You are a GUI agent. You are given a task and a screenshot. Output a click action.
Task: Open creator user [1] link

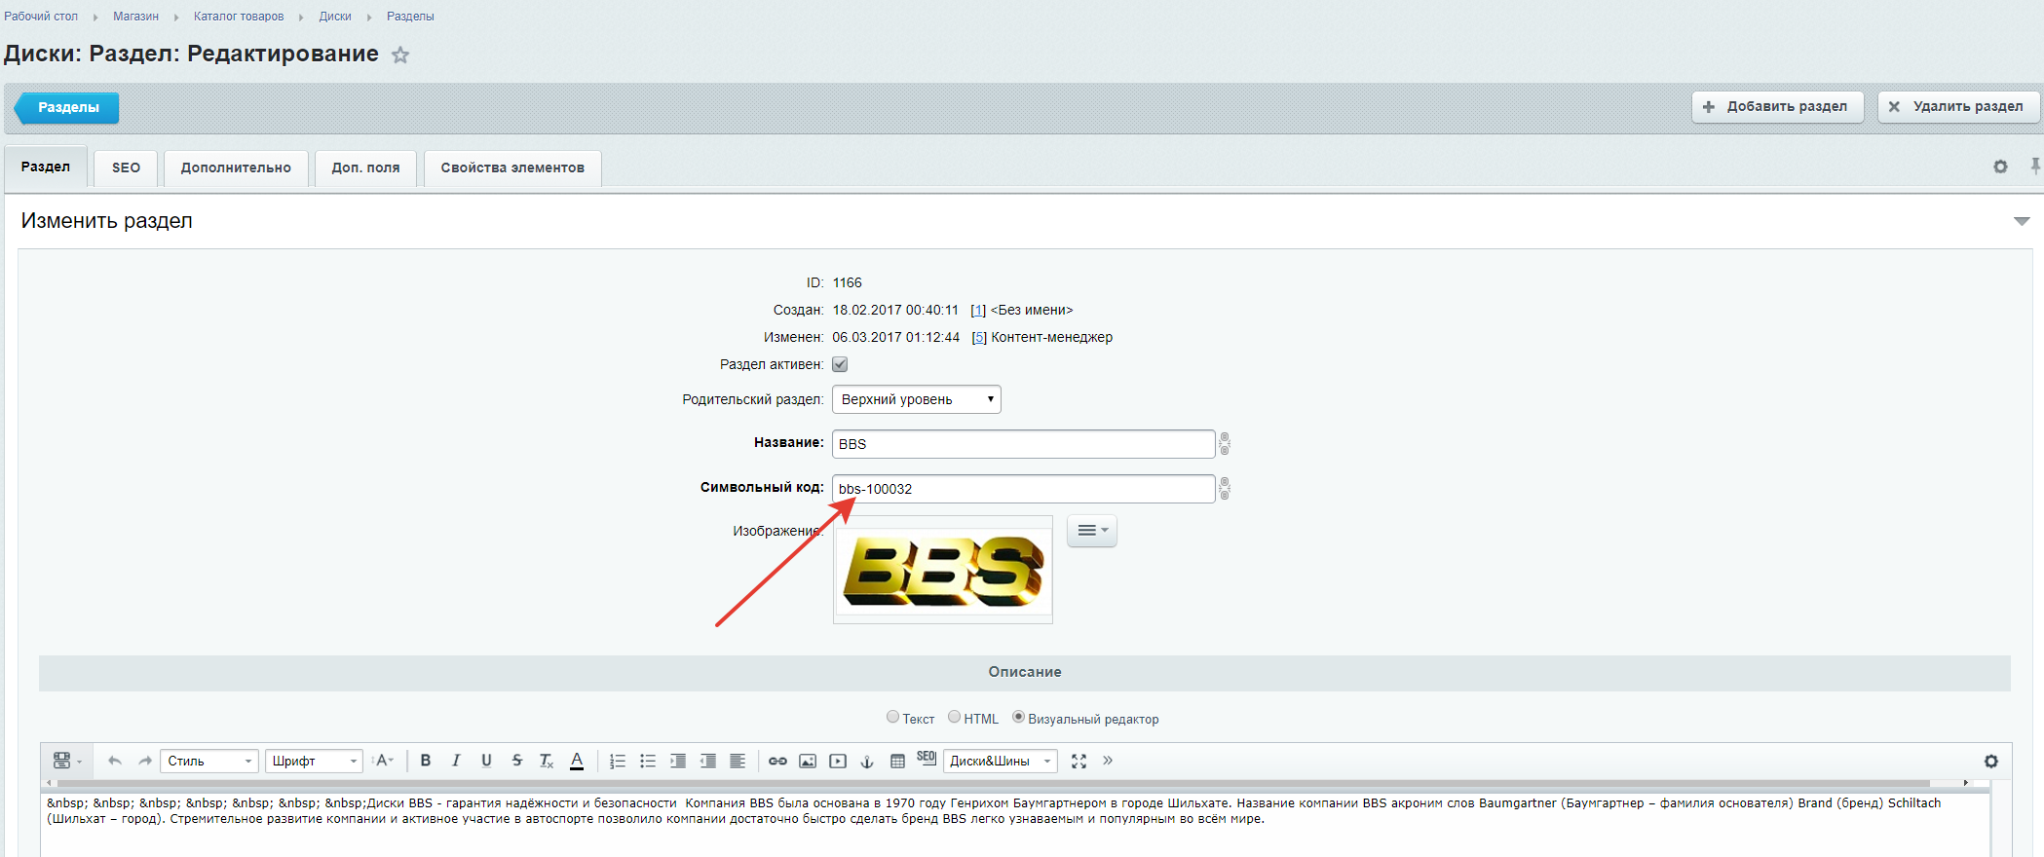coord(978,310)
